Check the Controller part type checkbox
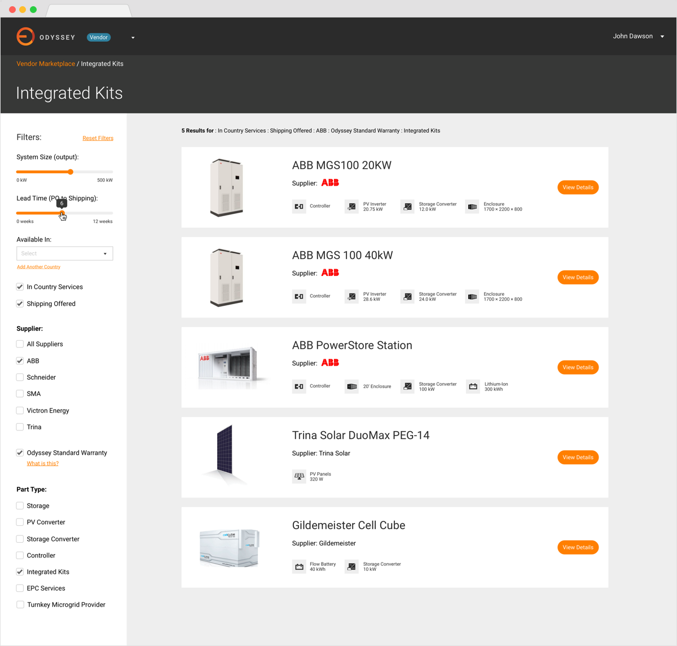 (x=20, y=556)
